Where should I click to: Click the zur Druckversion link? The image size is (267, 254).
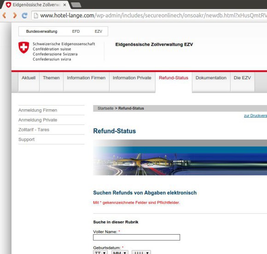[255, 116]
